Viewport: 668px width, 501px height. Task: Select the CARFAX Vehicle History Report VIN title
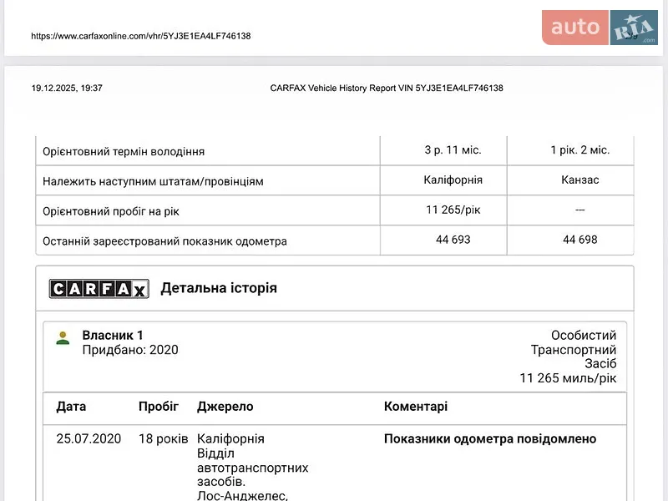coord(387,89)
